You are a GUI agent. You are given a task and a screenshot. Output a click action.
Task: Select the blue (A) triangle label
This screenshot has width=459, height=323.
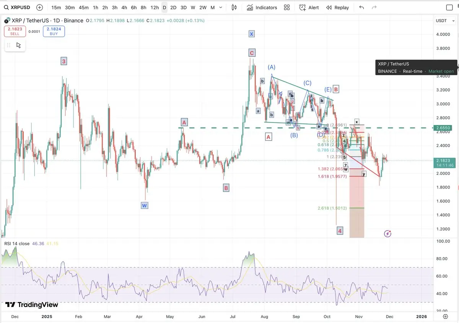click(x=272, y=67)
